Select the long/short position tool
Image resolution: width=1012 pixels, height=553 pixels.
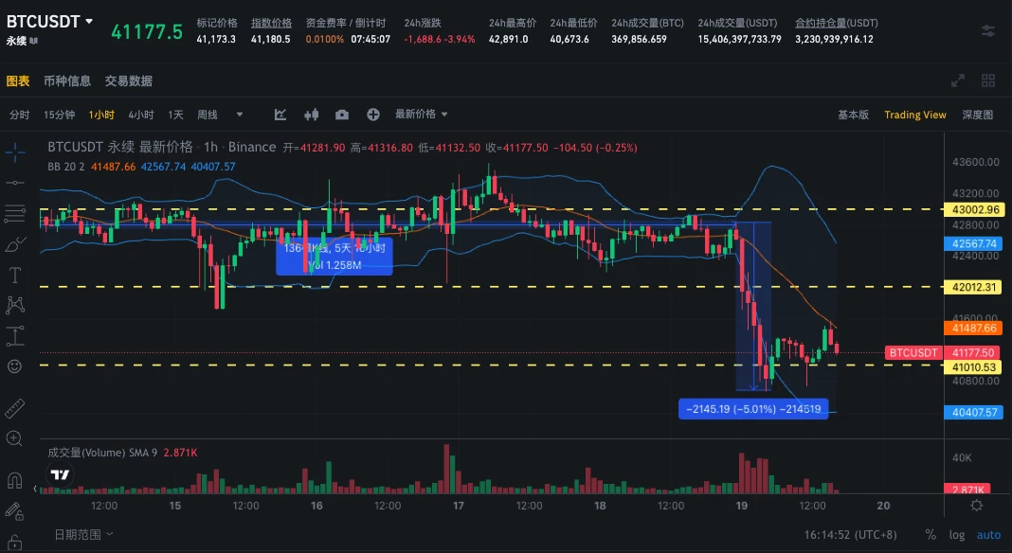tap(14, 335)
